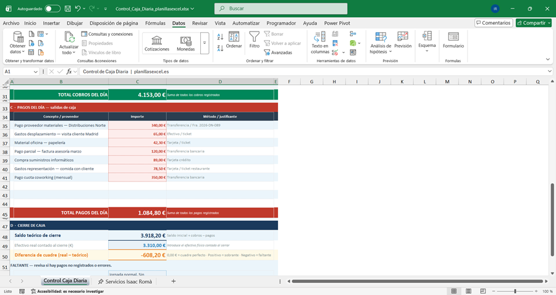Open the Fórmulas ribbon tab

tap(155, 23)
